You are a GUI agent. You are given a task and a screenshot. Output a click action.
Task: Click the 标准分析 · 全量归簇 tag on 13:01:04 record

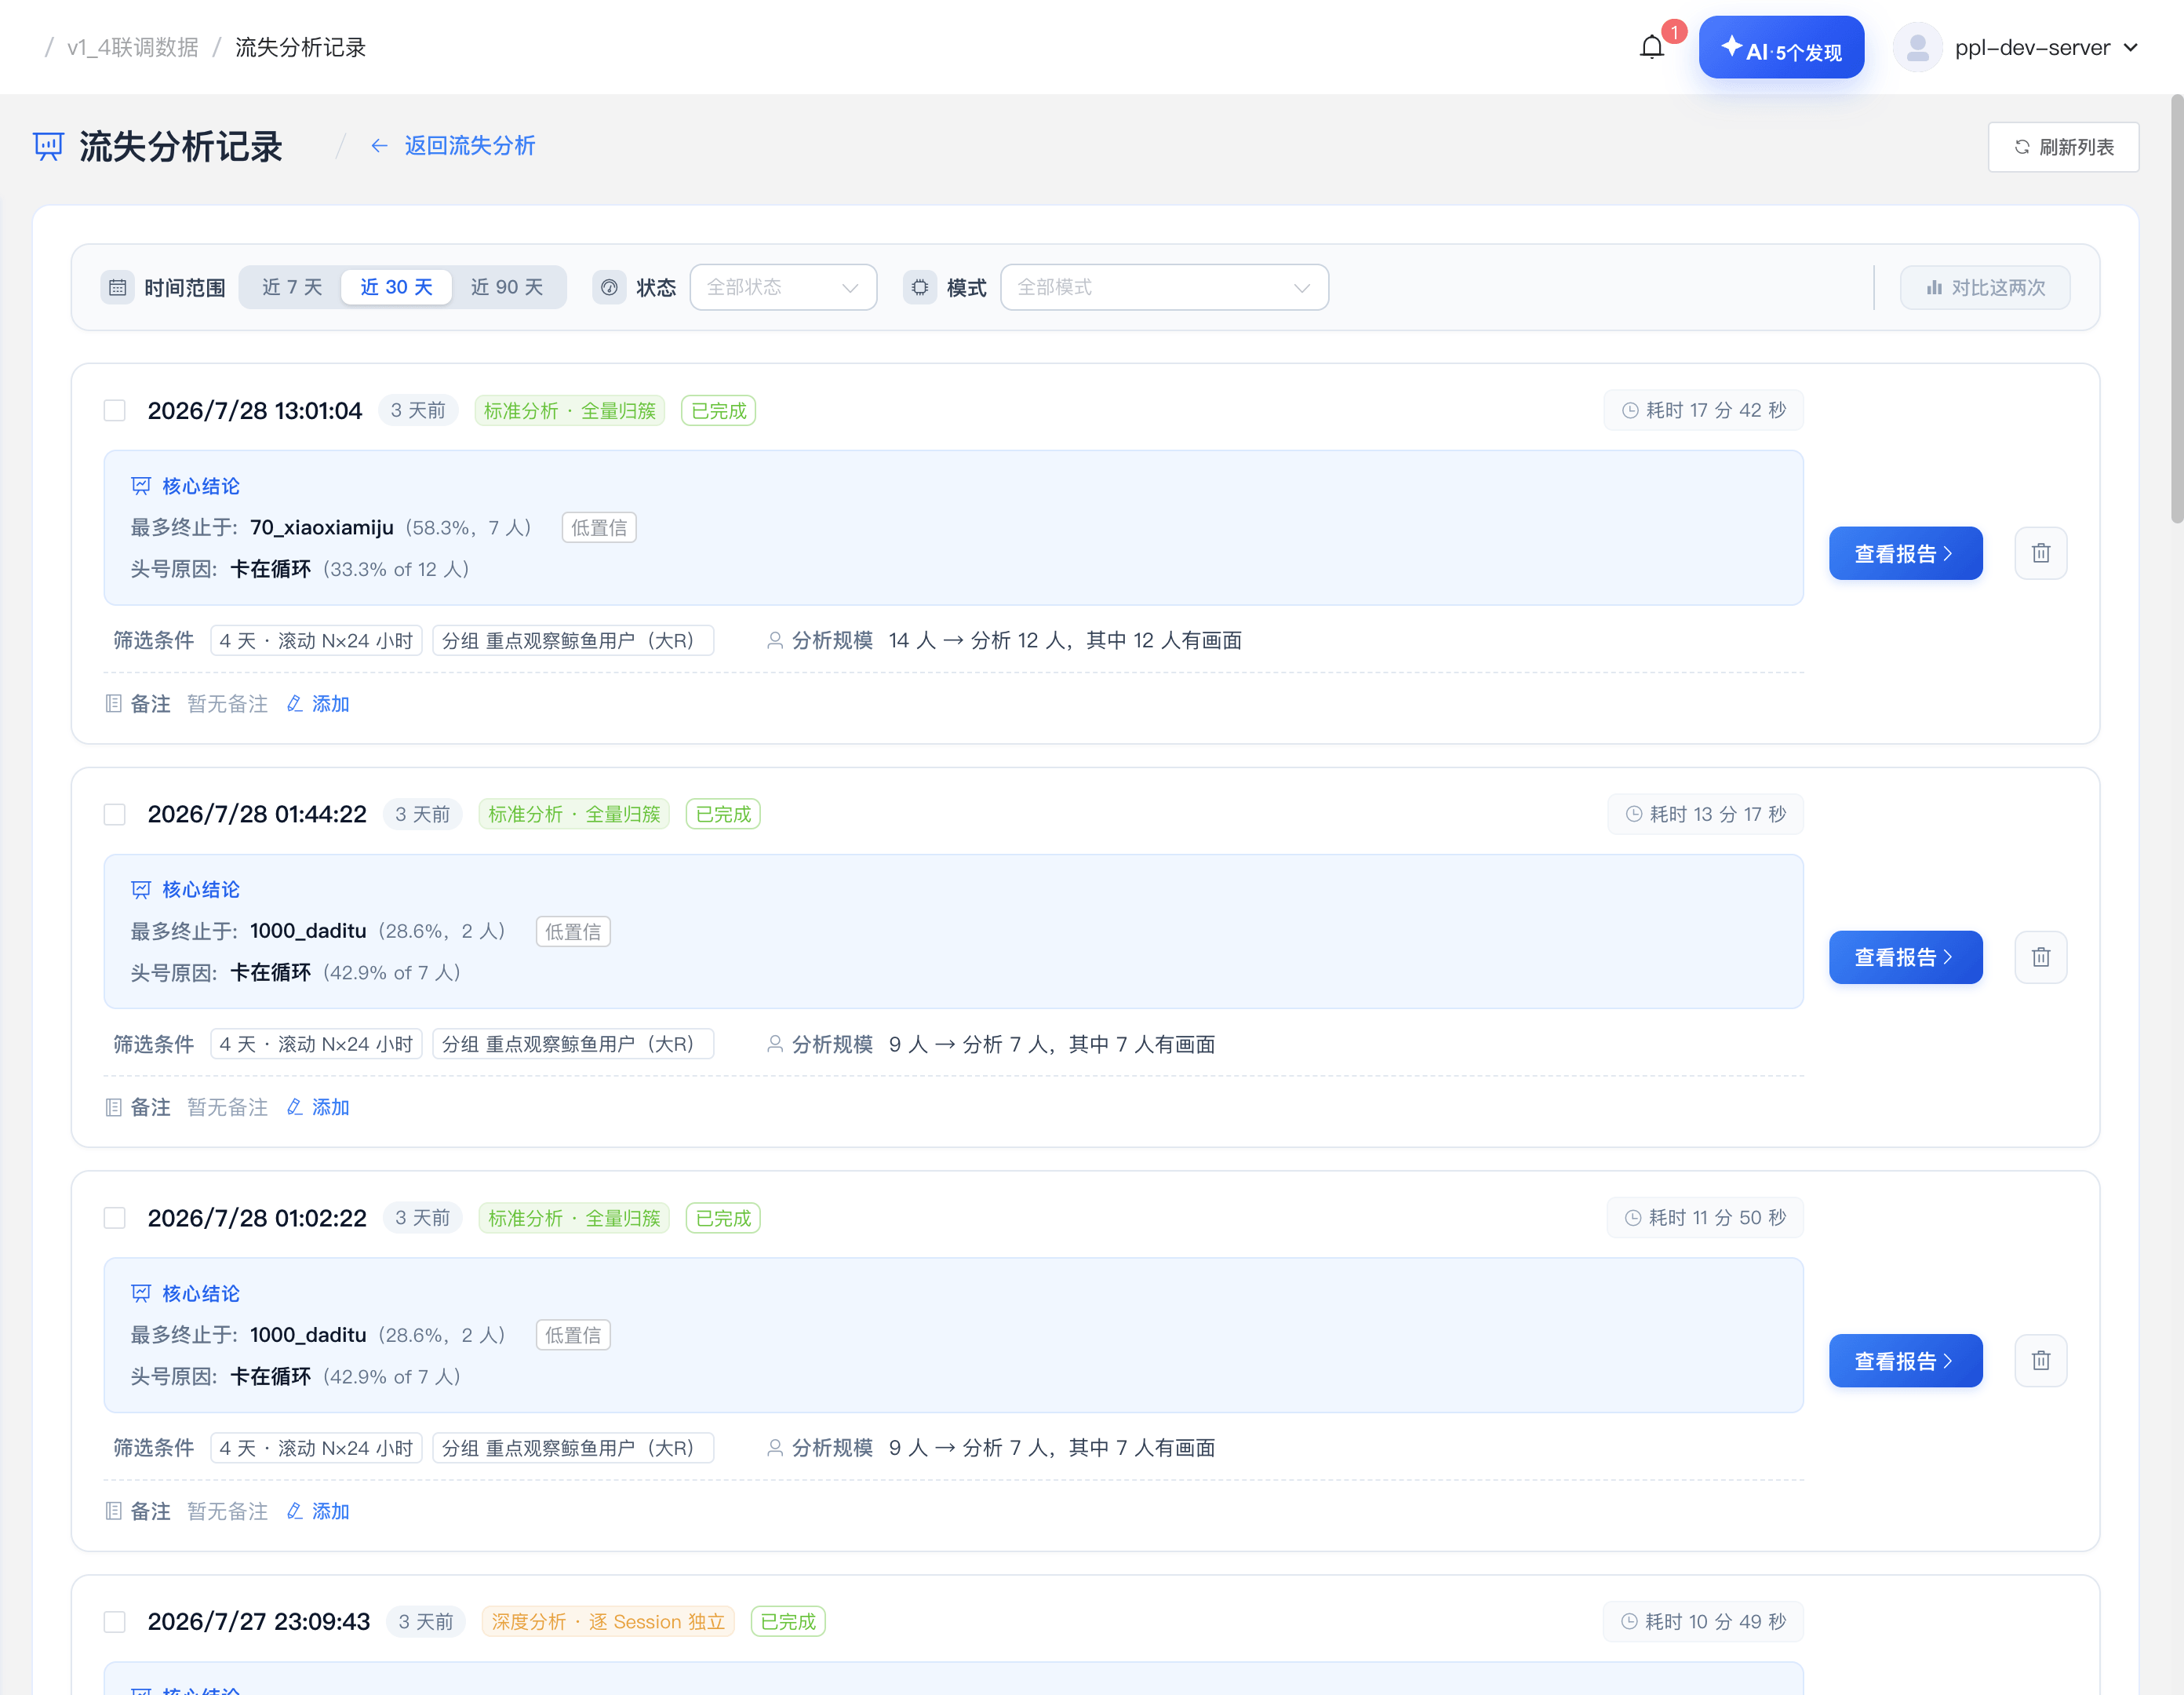pos(570,410)
